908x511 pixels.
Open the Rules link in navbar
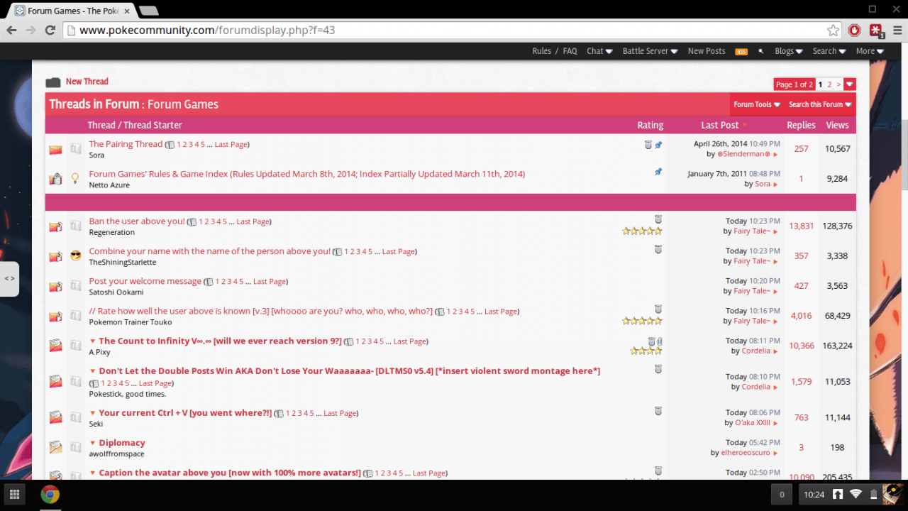click(x=542, y=51)
